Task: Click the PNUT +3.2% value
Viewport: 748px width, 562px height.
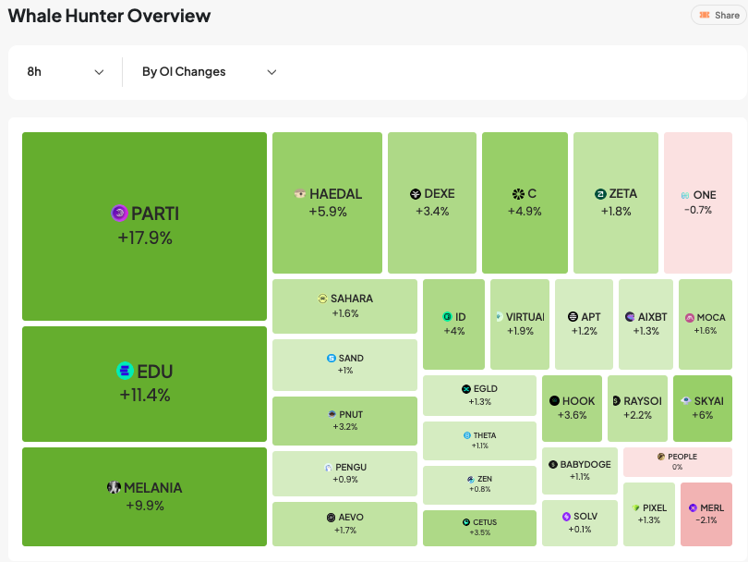Action: click(345, 427)
